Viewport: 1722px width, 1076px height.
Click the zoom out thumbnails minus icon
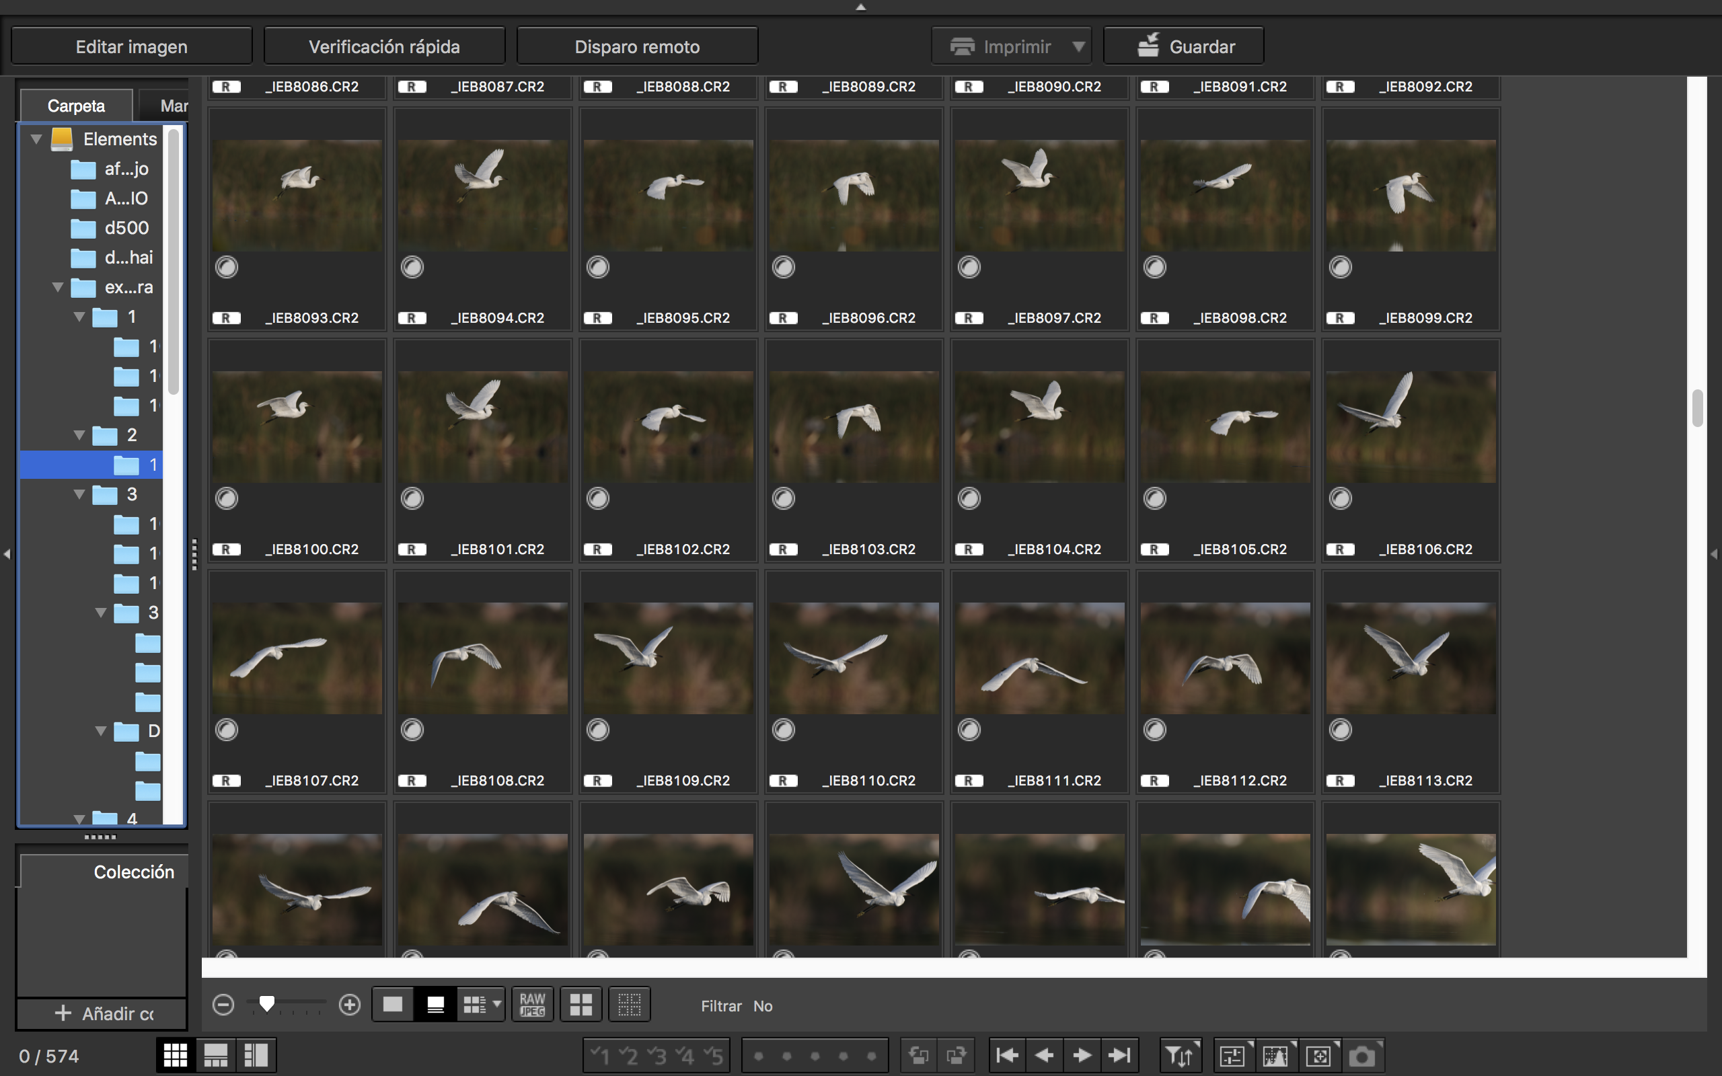(x=223, y=1005)
